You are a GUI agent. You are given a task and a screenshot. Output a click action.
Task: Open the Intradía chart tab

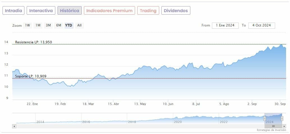(13, 11)
